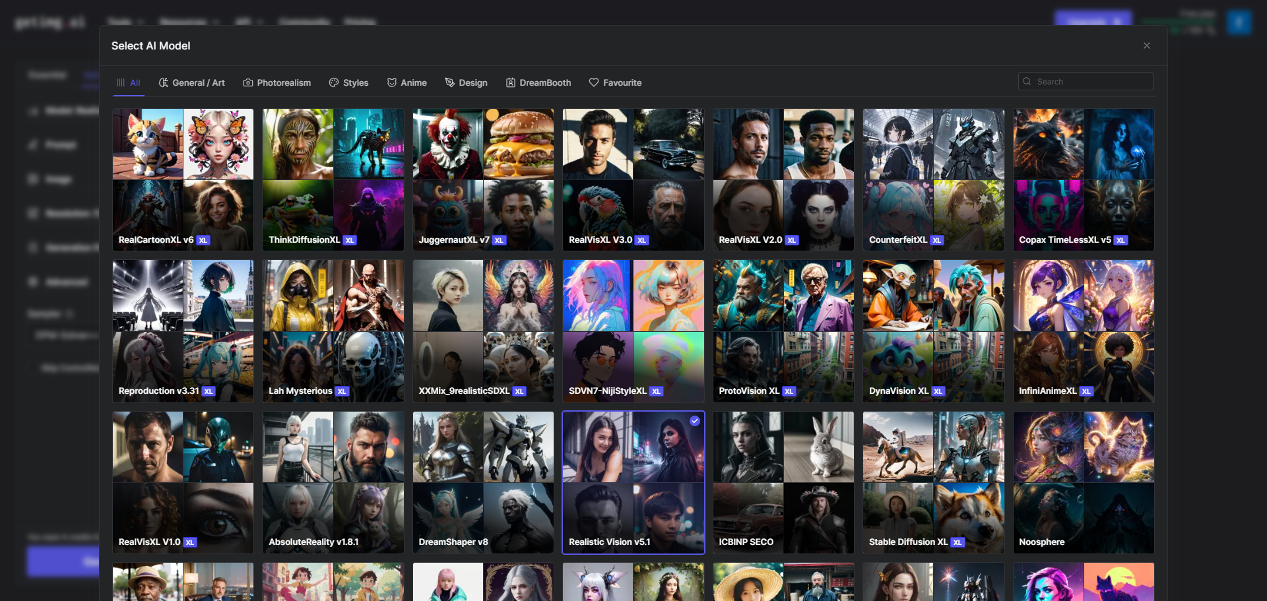
Task: Click the Realistic Vision v5.1 selected card
Action: [x=633, y=482]
